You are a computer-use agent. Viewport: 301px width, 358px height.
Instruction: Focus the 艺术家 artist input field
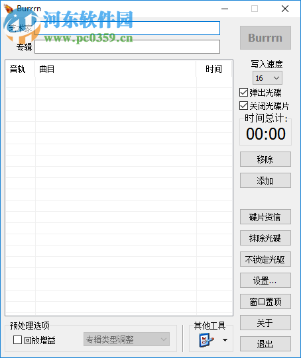click(127, 28)
